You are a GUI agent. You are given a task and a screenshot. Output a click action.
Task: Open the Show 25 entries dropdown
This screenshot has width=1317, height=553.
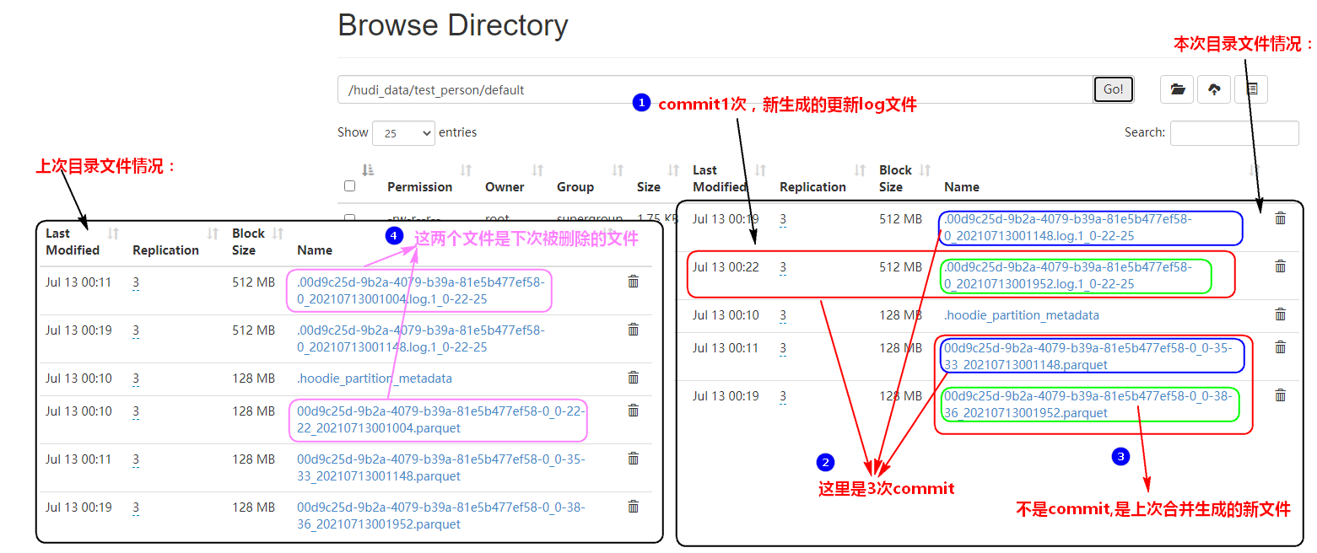[x=403, y=133]
